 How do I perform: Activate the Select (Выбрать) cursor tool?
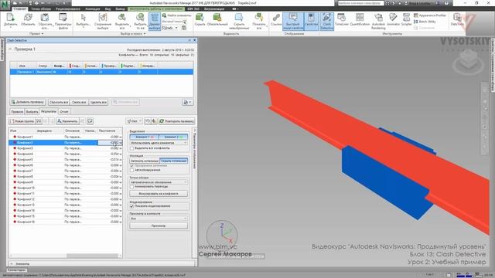click(84, 18)
